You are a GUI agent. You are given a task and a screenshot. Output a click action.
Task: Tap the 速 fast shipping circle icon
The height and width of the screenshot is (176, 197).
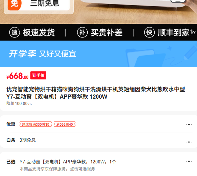[14, 32]
